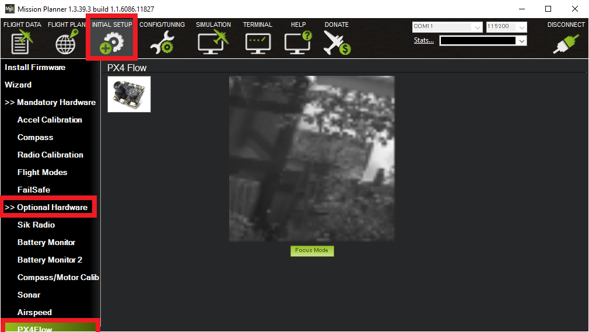This screenshot has height=332, width=589.
Task: Click the PX4 Flow camera image preview
Action: click(311, 158)
